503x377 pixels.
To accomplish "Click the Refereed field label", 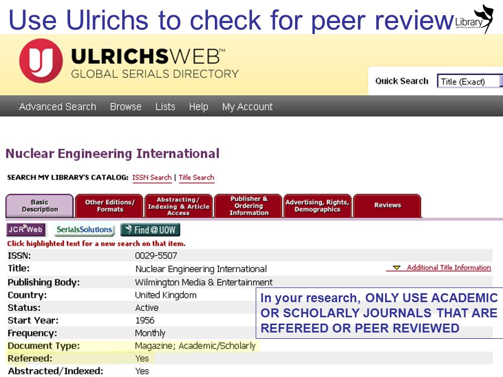I will coord(30,358).
